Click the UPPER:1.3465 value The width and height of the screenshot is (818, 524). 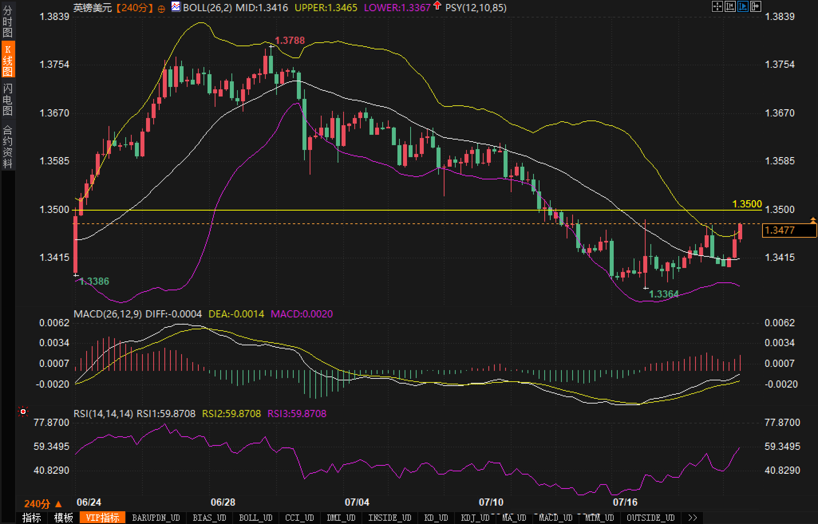click(326, 8)
